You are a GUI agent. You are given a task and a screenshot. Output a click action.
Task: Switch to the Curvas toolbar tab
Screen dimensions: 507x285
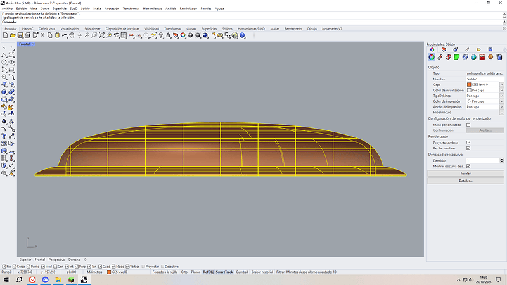point(191,28)
